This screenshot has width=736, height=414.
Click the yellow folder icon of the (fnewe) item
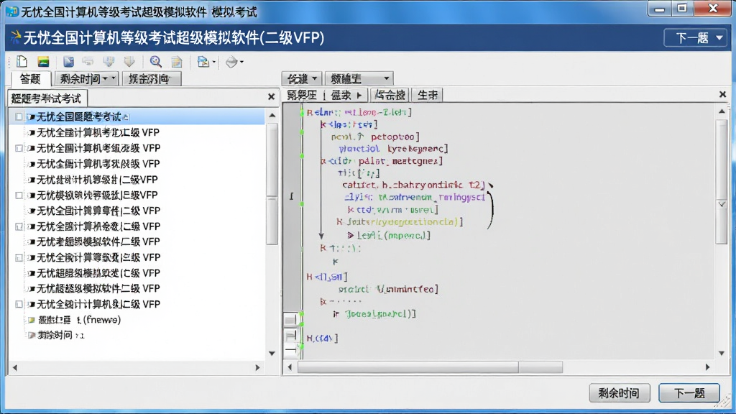(x=32, y=320)
